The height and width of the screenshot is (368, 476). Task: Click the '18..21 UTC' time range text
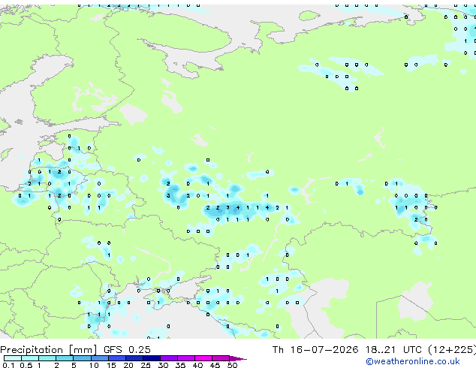(393, 350)
